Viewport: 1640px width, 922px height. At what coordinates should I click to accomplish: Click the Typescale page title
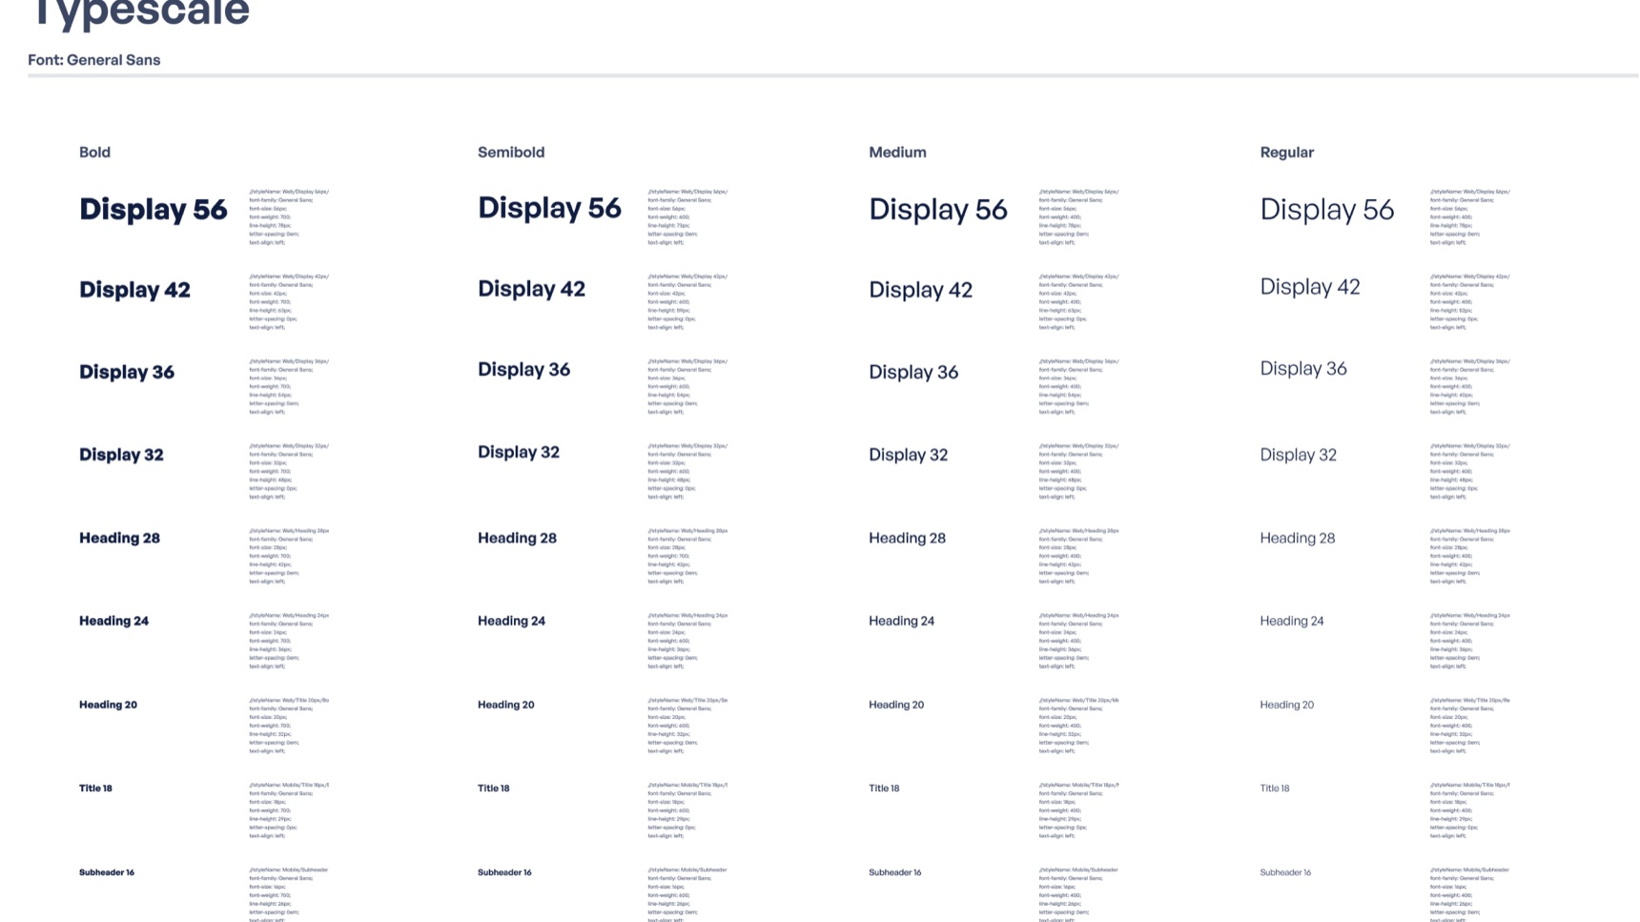click(x=141, y=13)
